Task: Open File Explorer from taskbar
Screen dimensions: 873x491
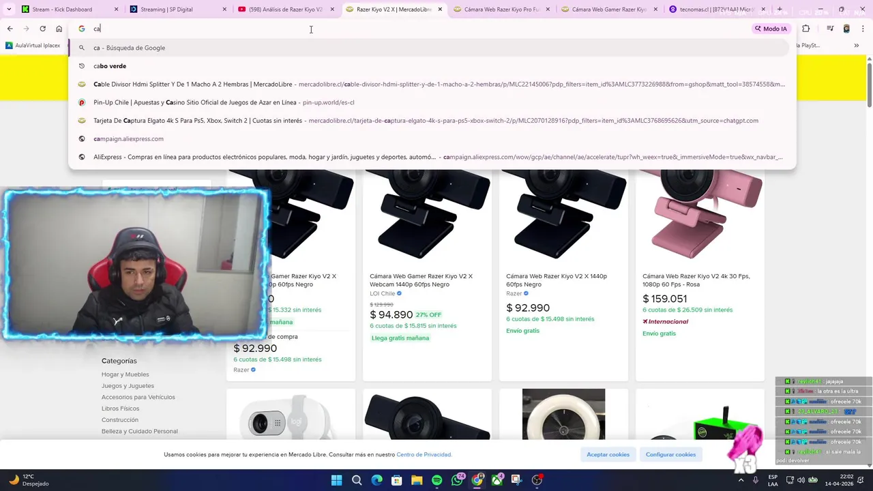Action: click(x=417, y=480)
